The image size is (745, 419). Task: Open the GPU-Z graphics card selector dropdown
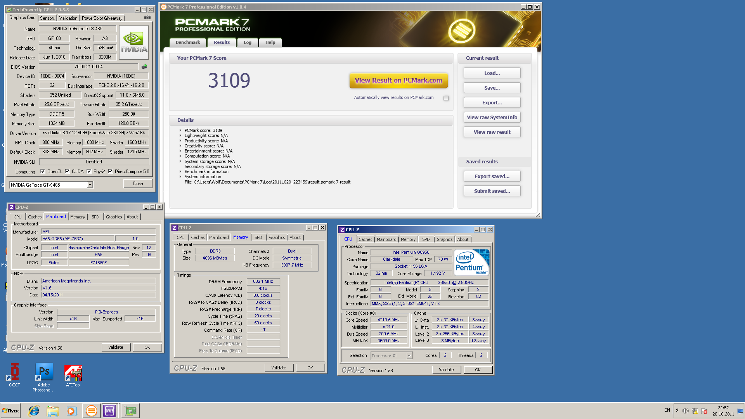tap(90, 185)
